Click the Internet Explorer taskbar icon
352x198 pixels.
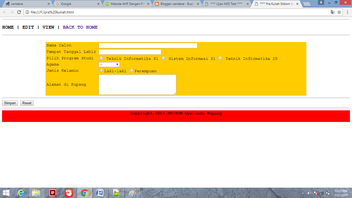coord(22,193)
